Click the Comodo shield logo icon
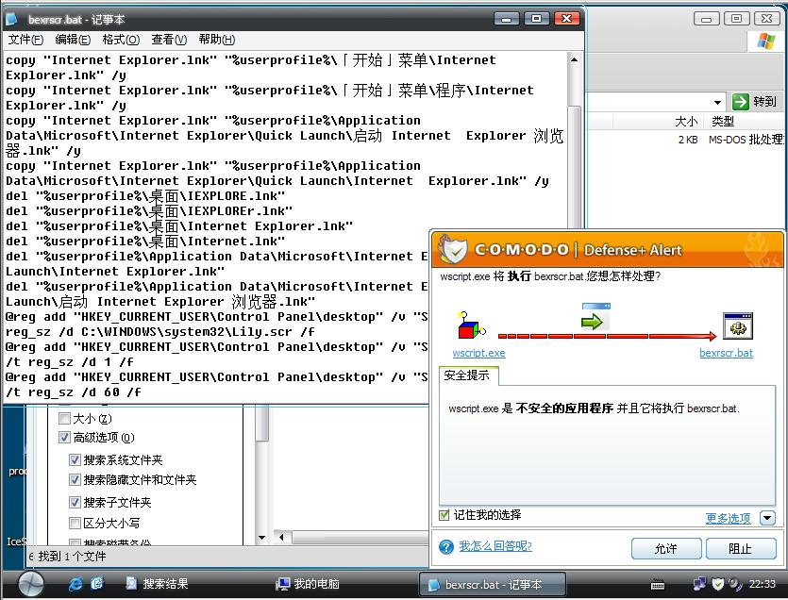Viewport: 788px width, 600px height. pyautogui.click(x=452, y=249)
